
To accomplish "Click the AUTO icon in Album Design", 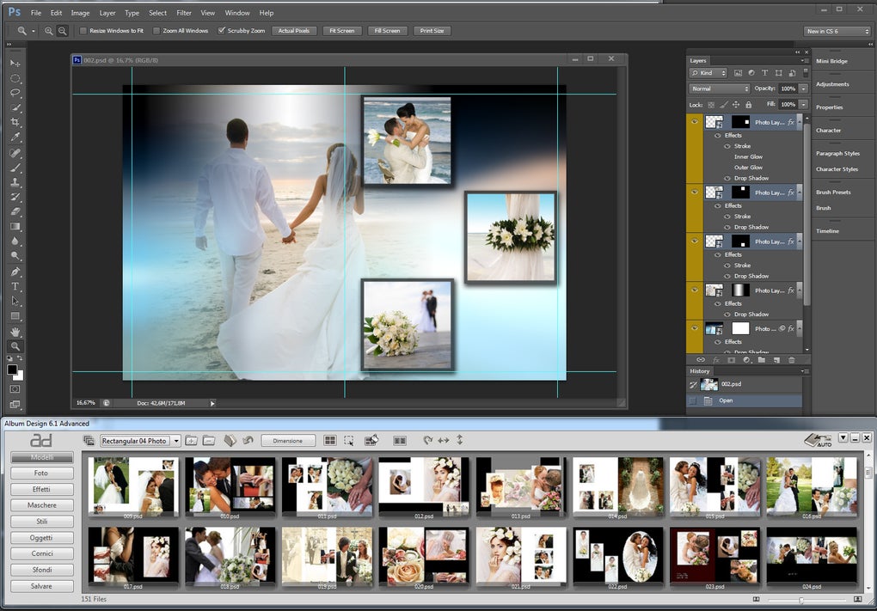I will [x=817, y=440].
